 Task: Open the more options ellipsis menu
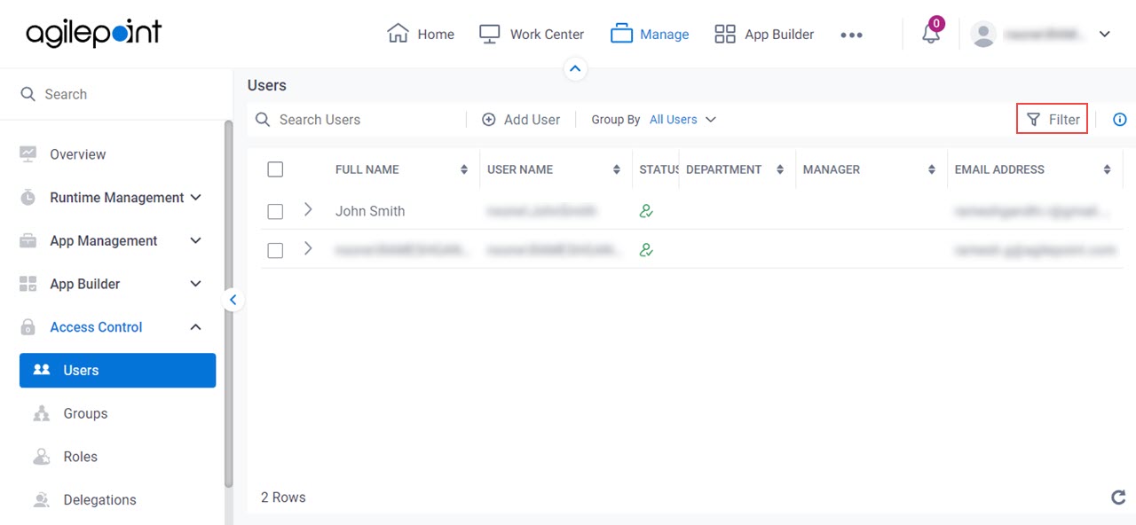[x=851, y=35]
